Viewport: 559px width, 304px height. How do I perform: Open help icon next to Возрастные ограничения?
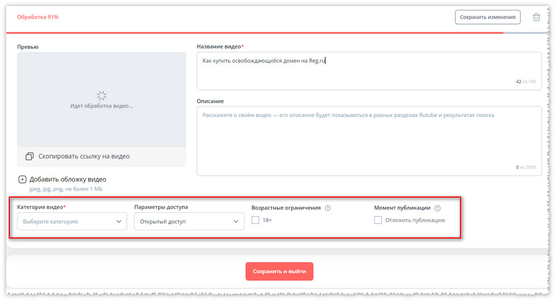click(x=328, y=208)
